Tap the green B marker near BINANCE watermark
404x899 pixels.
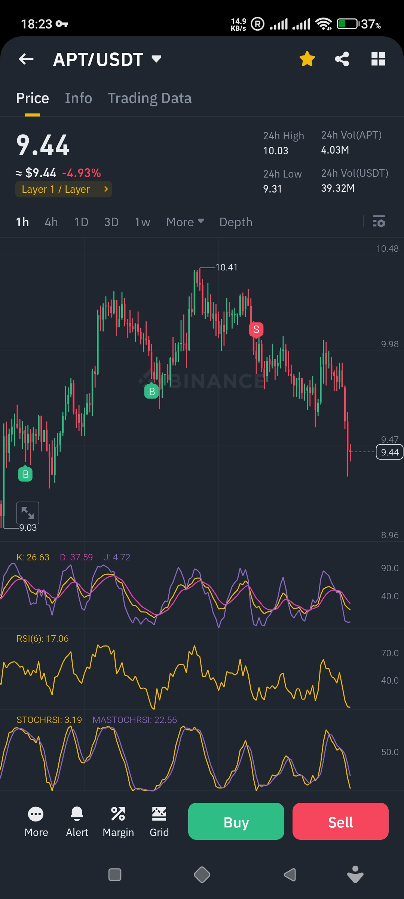[151, 391]
